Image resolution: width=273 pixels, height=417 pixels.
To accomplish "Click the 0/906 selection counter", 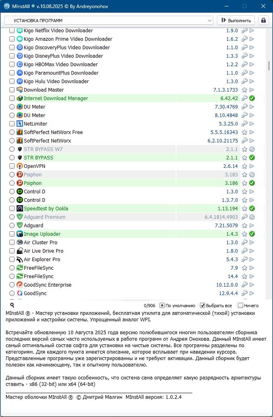I will point(149,306).
